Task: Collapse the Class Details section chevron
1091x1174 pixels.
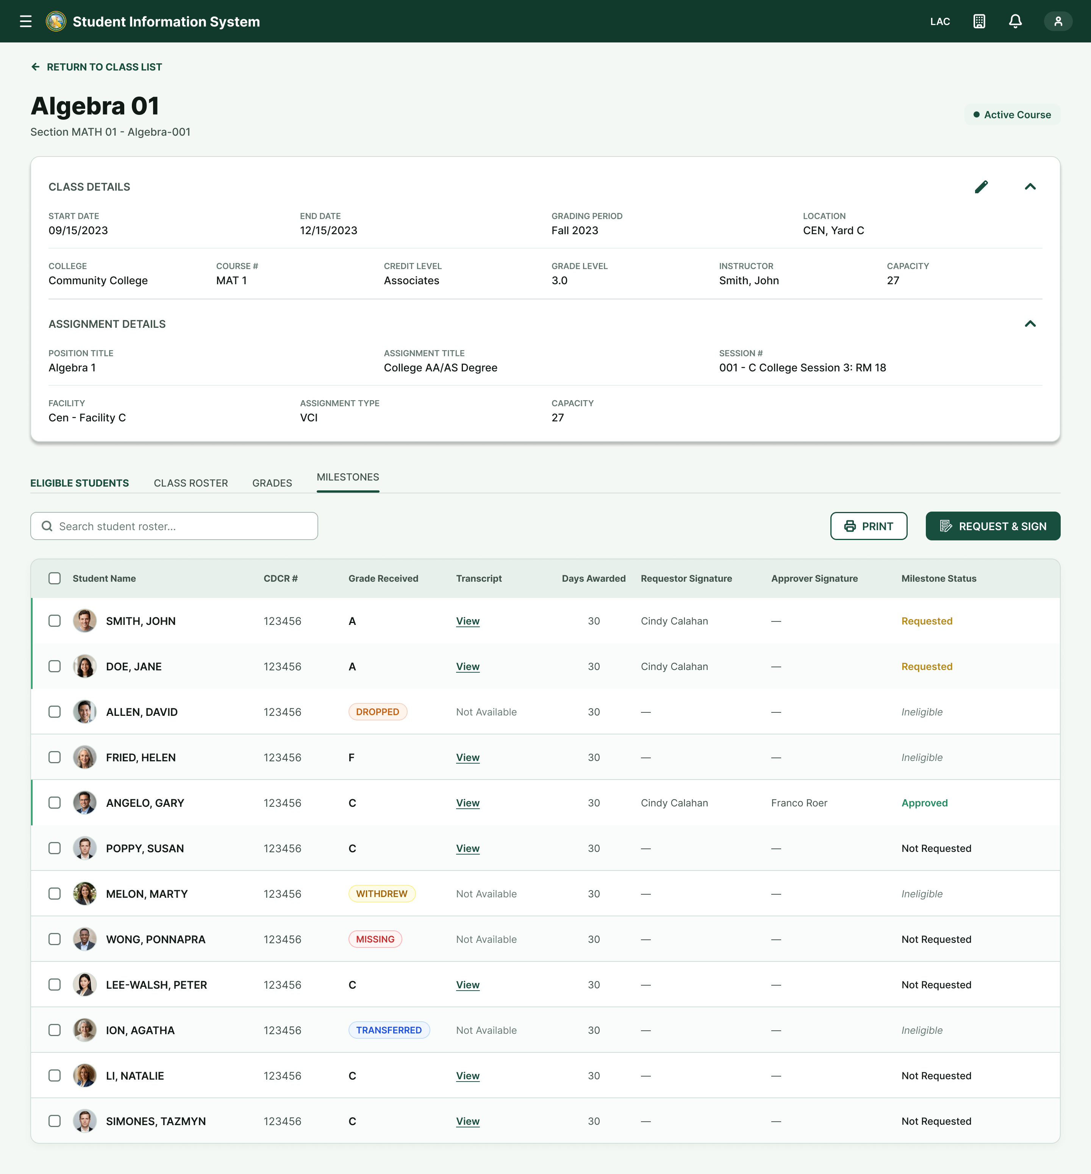Action: [x=1030, y=186]
